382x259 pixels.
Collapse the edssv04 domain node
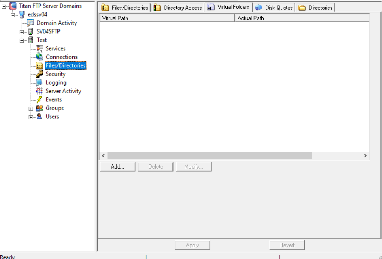pos(12,14)
